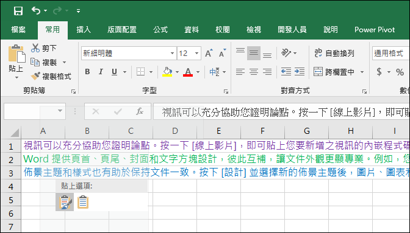The image size is (410, 233).
Task: Increase font size with large A icon
Action: pyautogui.click(x=209, y=54)
